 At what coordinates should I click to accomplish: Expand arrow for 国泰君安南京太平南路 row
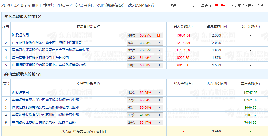159,50
